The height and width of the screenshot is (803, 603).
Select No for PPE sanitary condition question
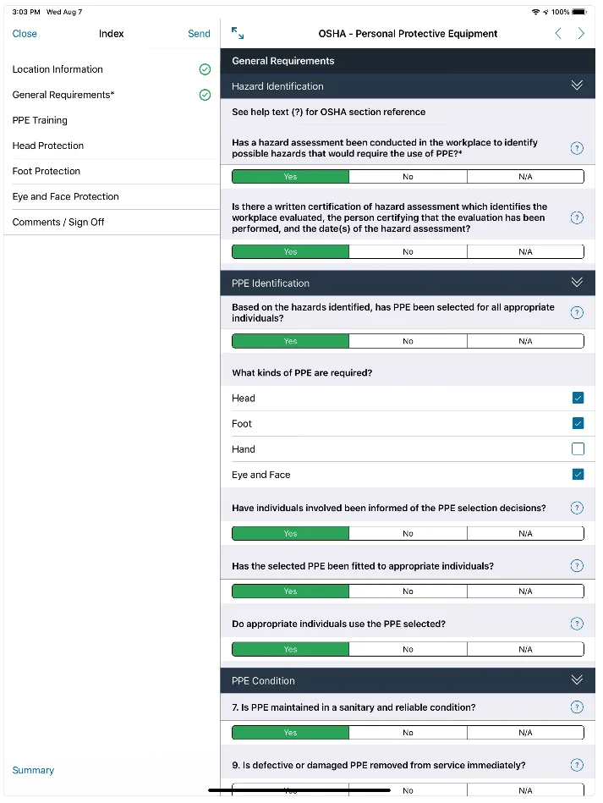(x=408, y=732)
